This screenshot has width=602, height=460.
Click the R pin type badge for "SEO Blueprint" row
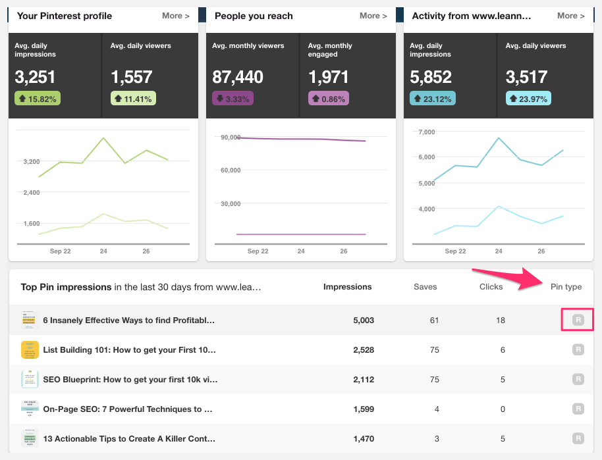(578, 380)
